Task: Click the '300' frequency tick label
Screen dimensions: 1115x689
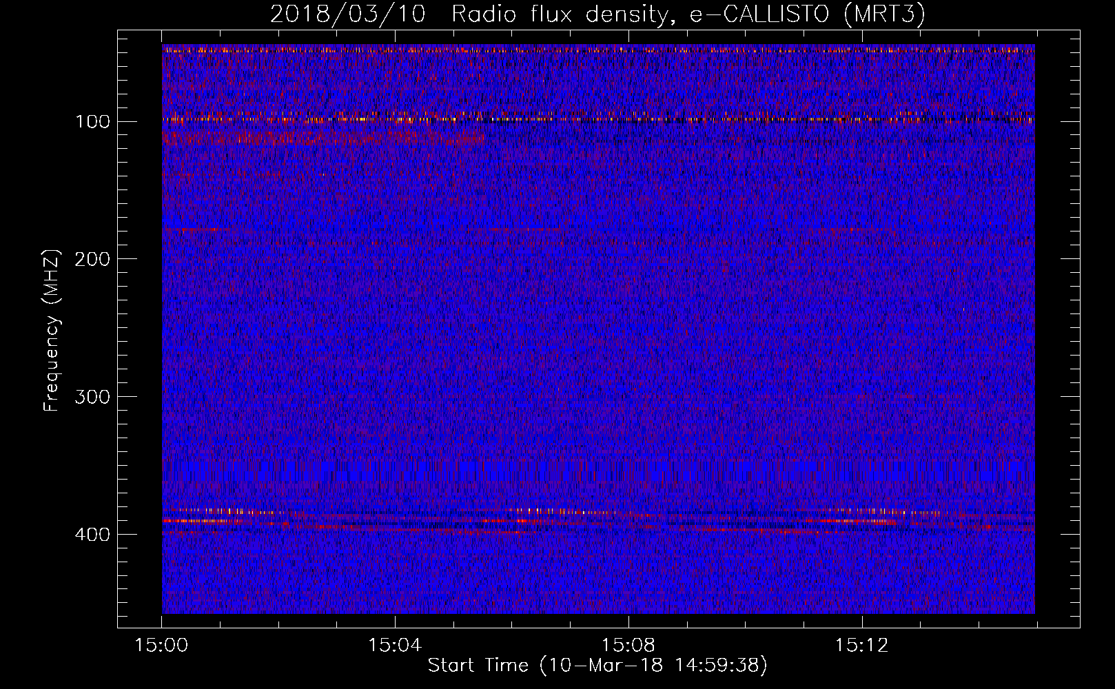Action: click(92, 397)
